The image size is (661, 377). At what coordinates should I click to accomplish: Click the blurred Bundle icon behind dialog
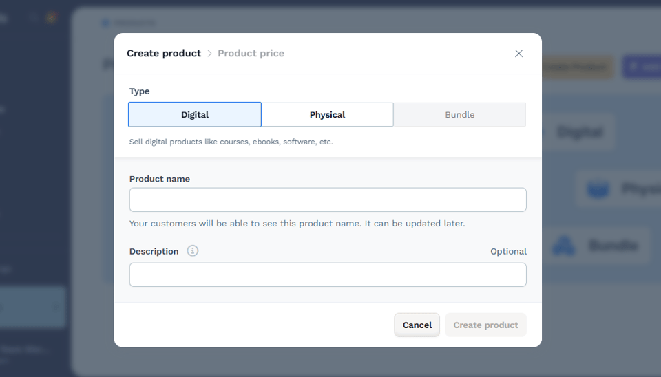coord(564,246)
